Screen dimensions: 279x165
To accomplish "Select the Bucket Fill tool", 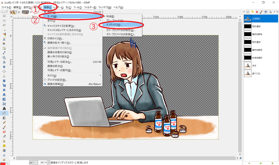I will tap(4, 113).
